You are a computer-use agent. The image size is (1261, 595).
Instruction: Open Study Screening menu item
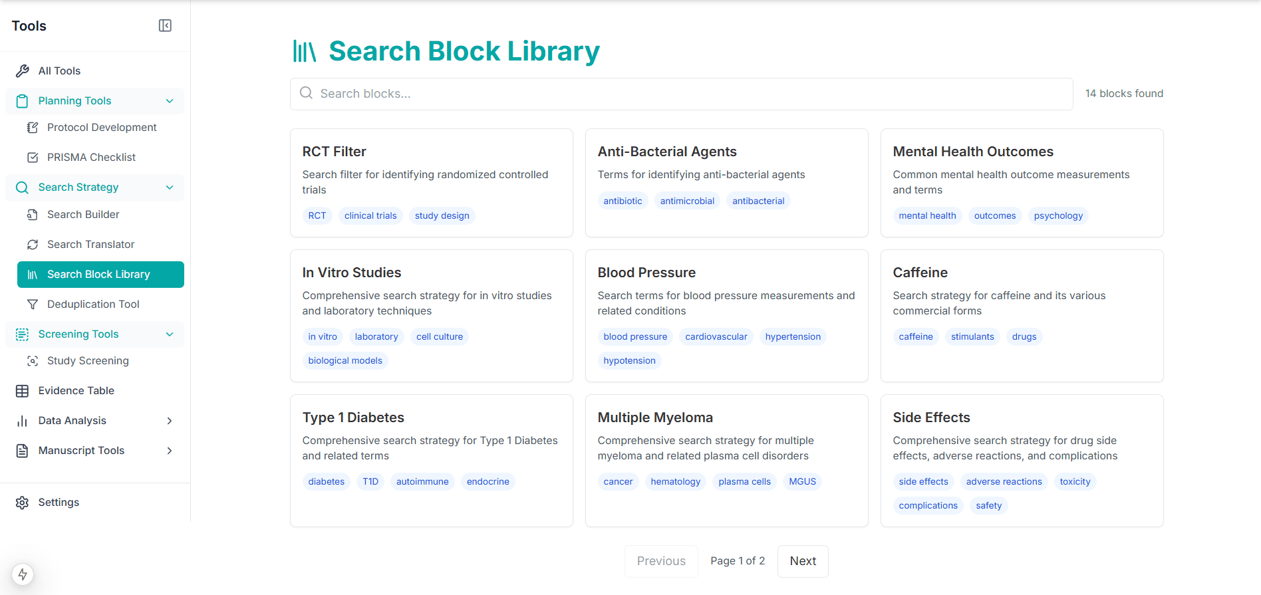(x=88, y=361)
